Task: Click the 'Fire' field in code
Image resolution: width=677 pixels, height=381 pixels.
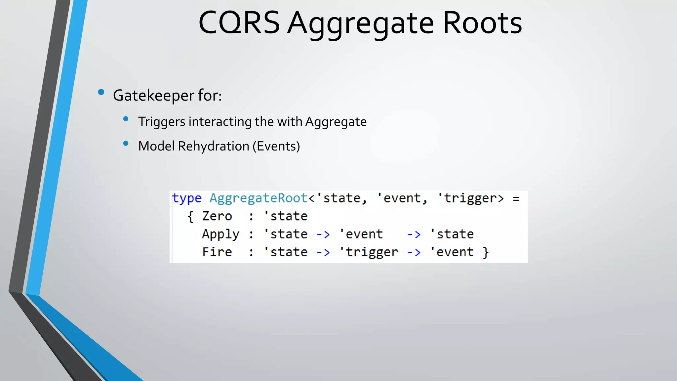Action: pos(217,252)
